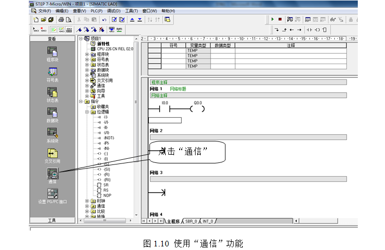Viewport: 385px width, 250px height.
Task: Select the NOP instruction in the tree
Action: tap(107, 195)
